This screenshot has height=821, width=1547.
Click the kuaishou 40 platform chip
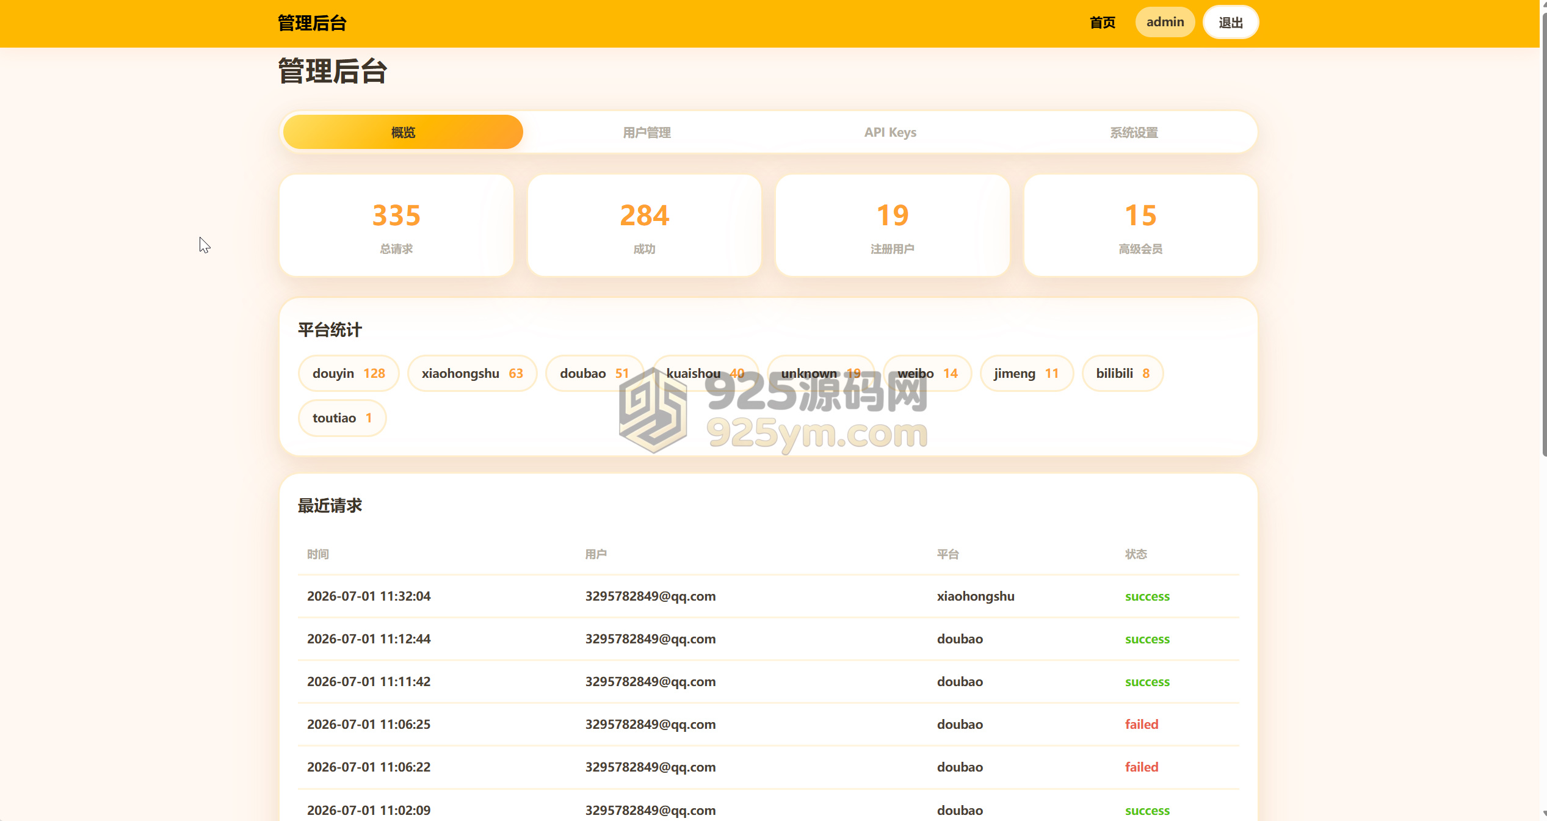click(705, 373)
